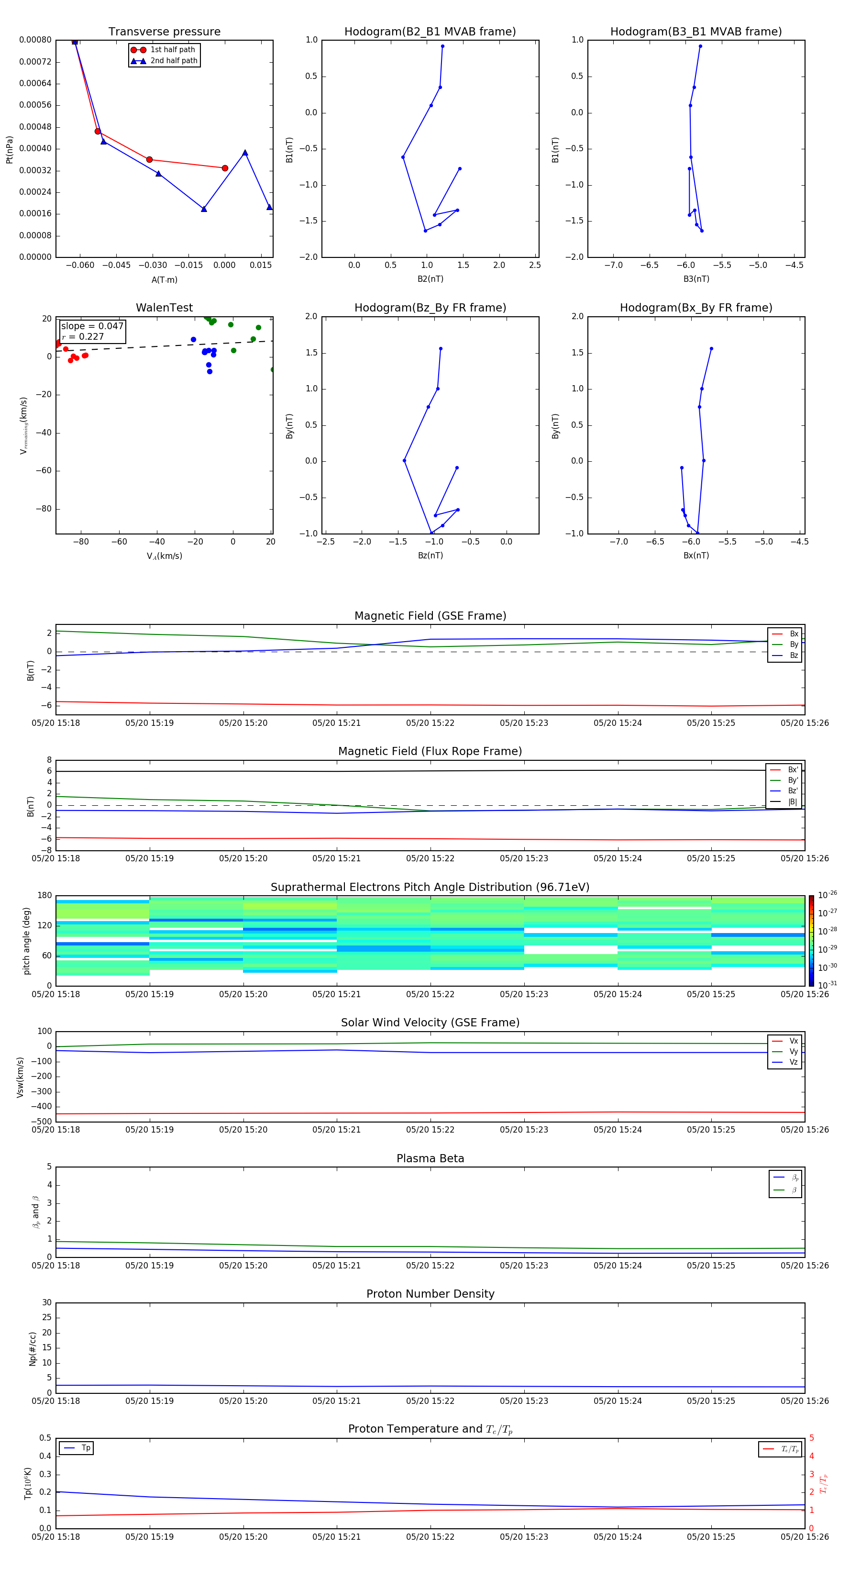Click 'Hodogram(Bx_By FR frame)' title

pos(696,308)
